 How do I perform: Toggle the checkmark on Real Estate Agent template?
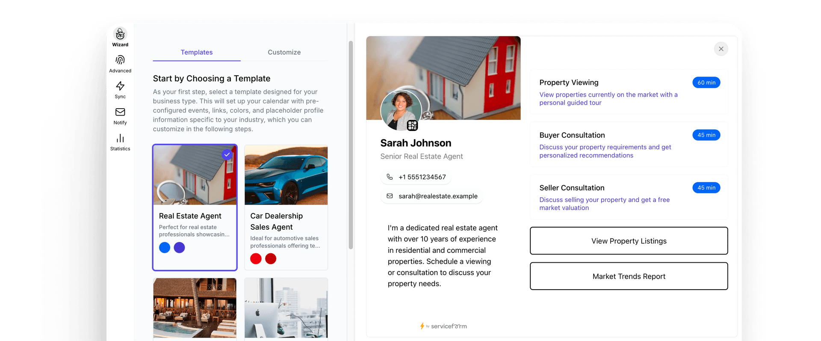point(227,154)
